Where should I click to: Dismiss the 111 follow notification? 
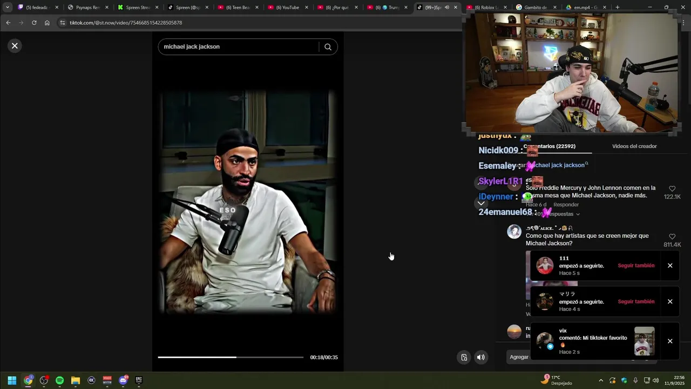pos(670,266)
